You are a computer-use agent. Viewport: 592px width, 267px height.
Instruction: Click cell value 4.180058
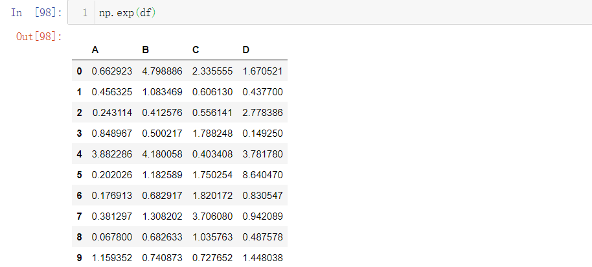click(x=163, y=154)
